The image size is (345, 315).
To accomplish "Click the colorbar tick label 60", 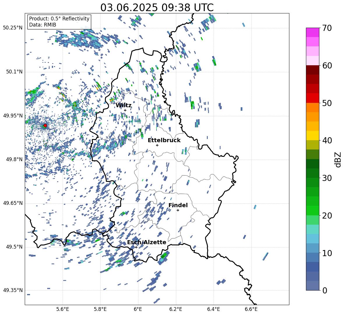I will coord(327,66).
